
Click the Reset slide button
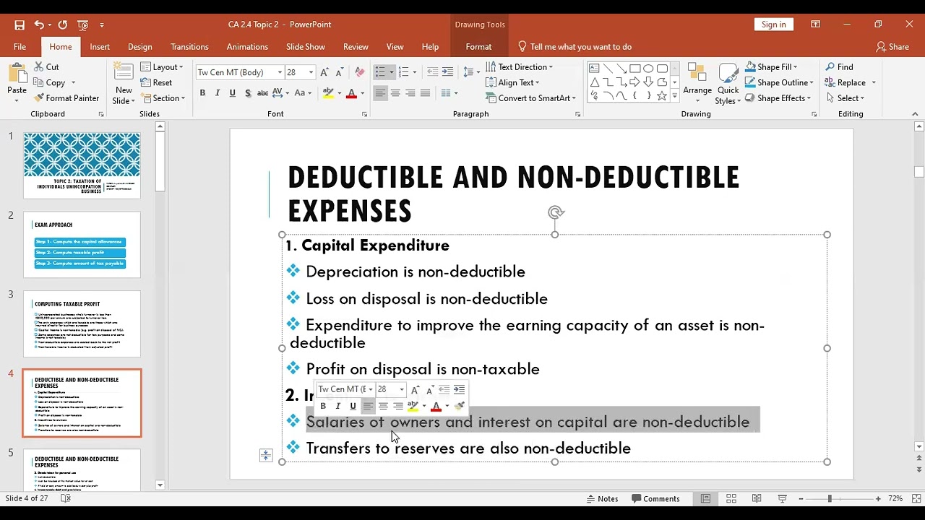[x=156, y=82]
